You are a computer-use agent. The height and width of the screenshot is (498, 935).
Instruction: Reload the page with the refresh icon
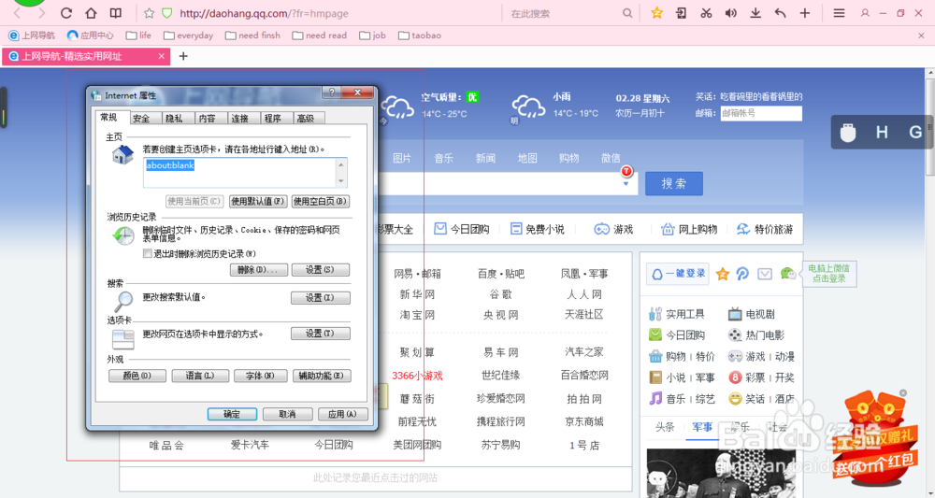click(x=66, y=13)
